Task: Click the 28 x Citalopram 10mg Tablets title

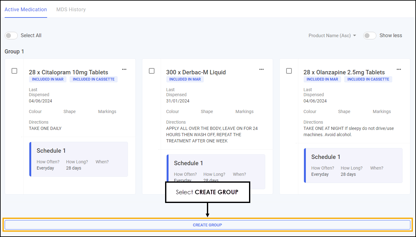Action: click(x=68, y=72)
